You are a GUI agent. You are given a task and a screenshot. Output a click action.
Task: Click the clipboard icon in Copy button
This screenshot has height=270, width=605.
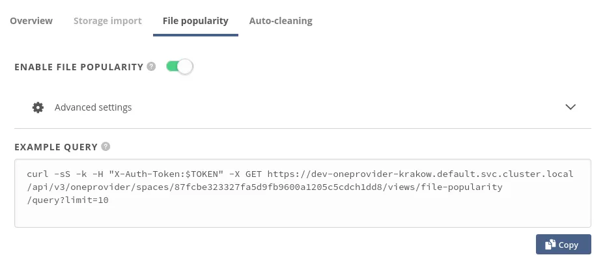[550, 245]
